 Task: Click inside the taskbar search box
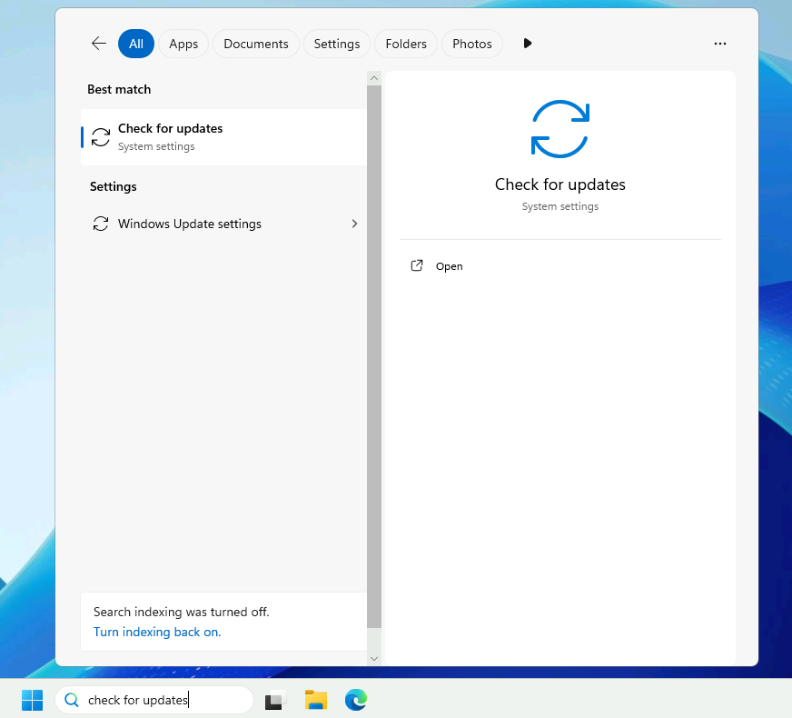click(x=154, y=700)
